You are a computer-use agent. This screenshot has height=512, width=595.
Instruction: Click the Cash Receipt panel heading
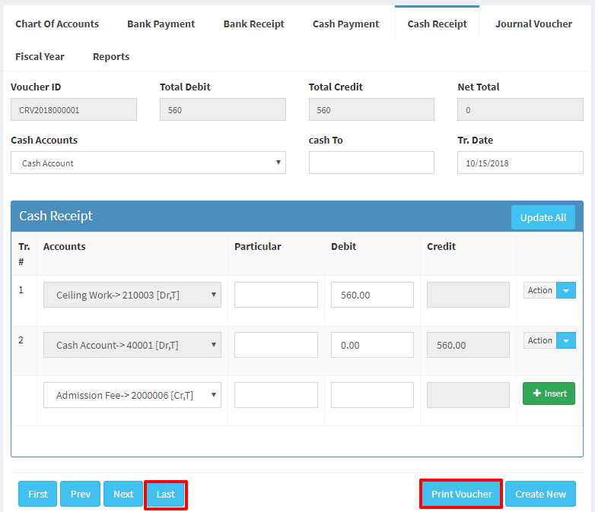pyautogui.click(x=56, y=216)
